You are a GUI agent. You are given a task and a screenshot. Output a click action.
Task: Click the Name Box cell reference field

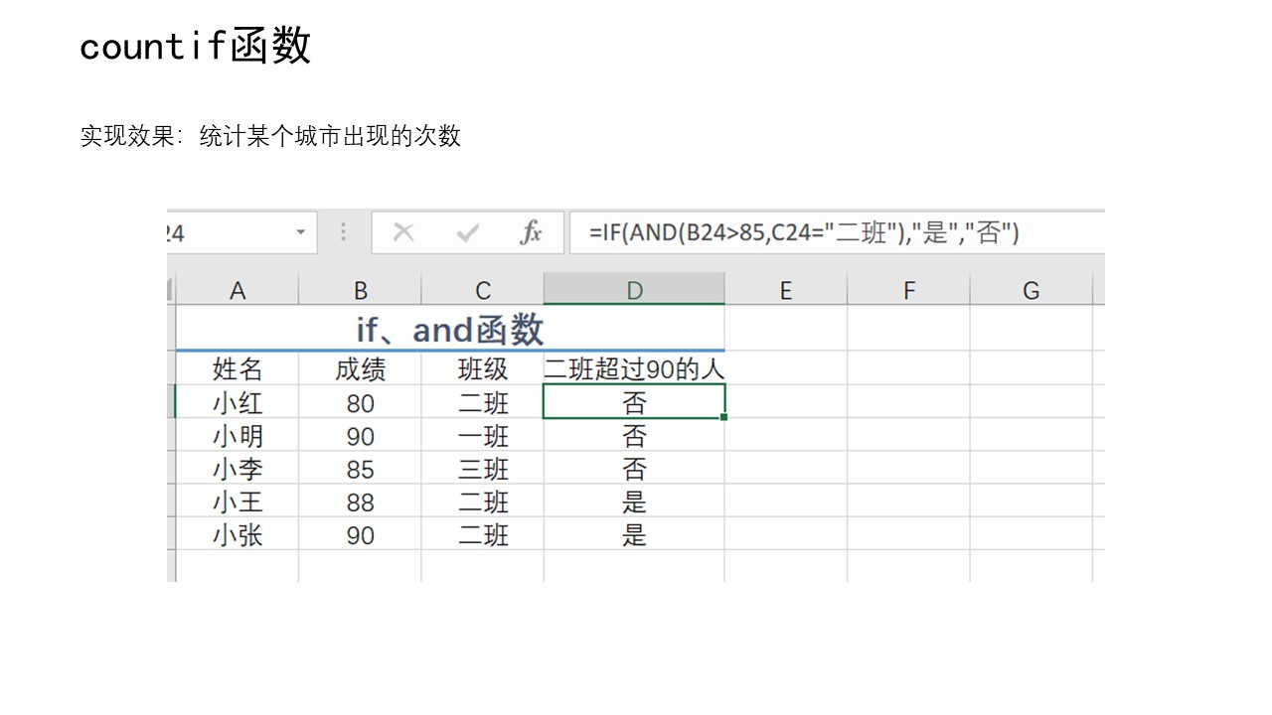[x=241, y=233]
